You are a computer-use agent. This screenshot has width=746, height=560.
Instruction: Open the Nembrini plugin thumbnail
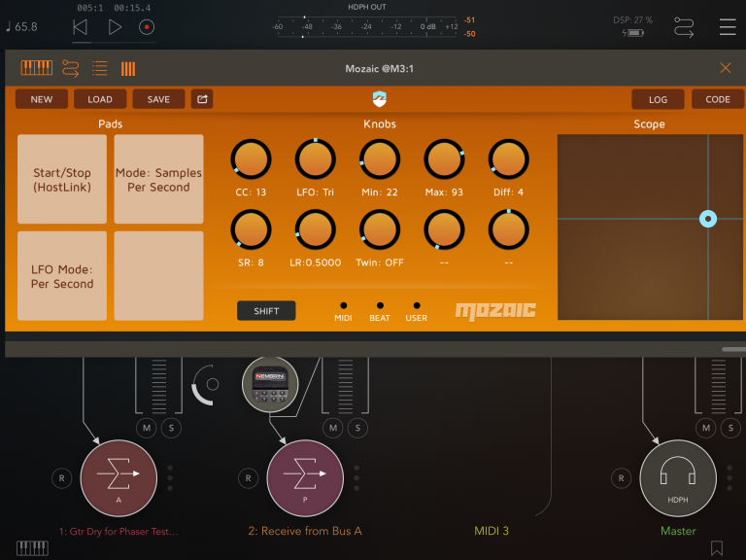click(x=270, y=384)
